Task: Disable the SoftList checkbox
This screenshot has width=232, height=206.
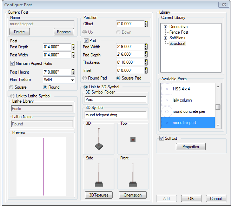Action: pyautogui.click(x=162, y=138)
